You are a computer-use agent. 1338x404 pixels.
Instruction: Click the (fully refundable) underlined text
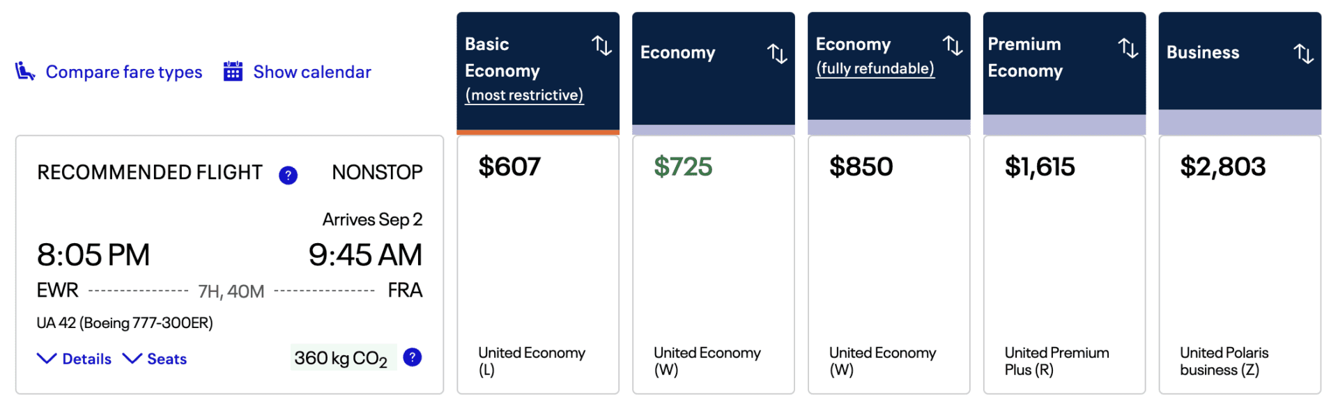click(874, 68)
